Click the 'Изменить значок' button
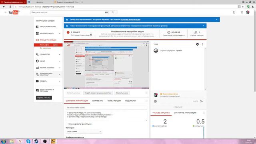Viewport: 256px width, 144px height. coord(122,93)
